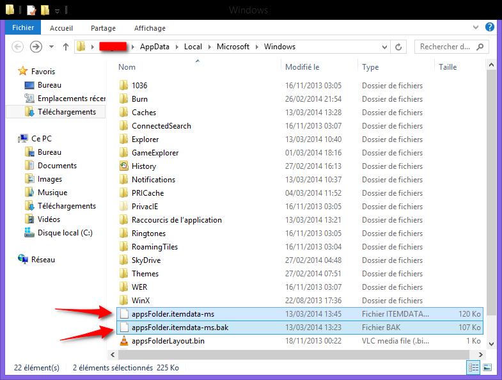Select the Burn folder icon
Image resolution: width=502 pixels, height=380 pixels.
click(123, 99)
